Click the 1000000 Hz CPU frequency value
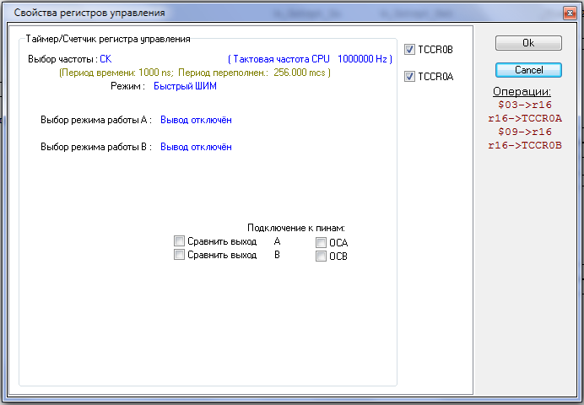Image resolution: width=584 pixels, height=405 pixels. pyautogui.click(x=361, y=59)
